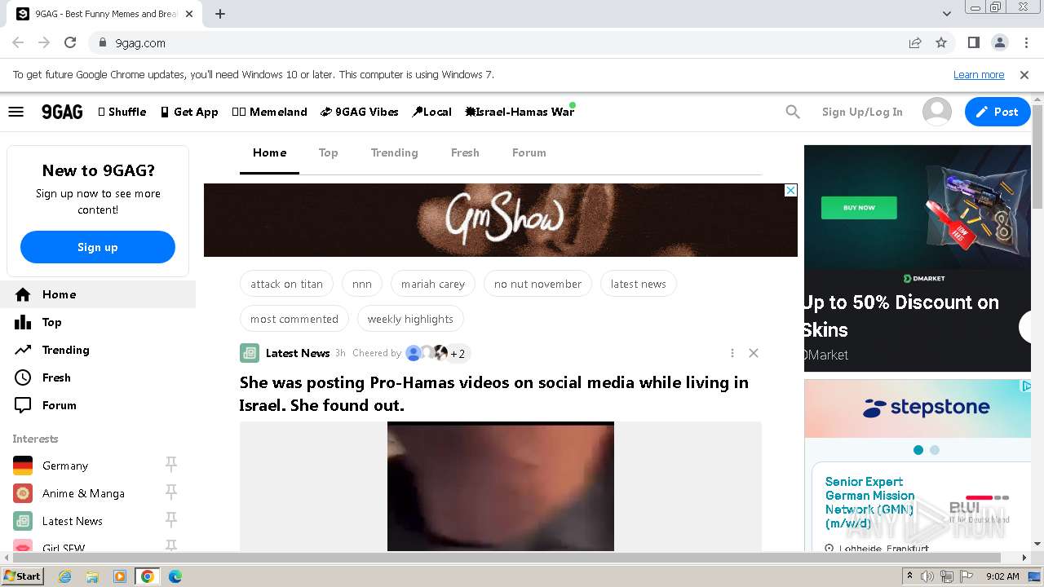Click the Fresh clock icon in sidebar

23,377
